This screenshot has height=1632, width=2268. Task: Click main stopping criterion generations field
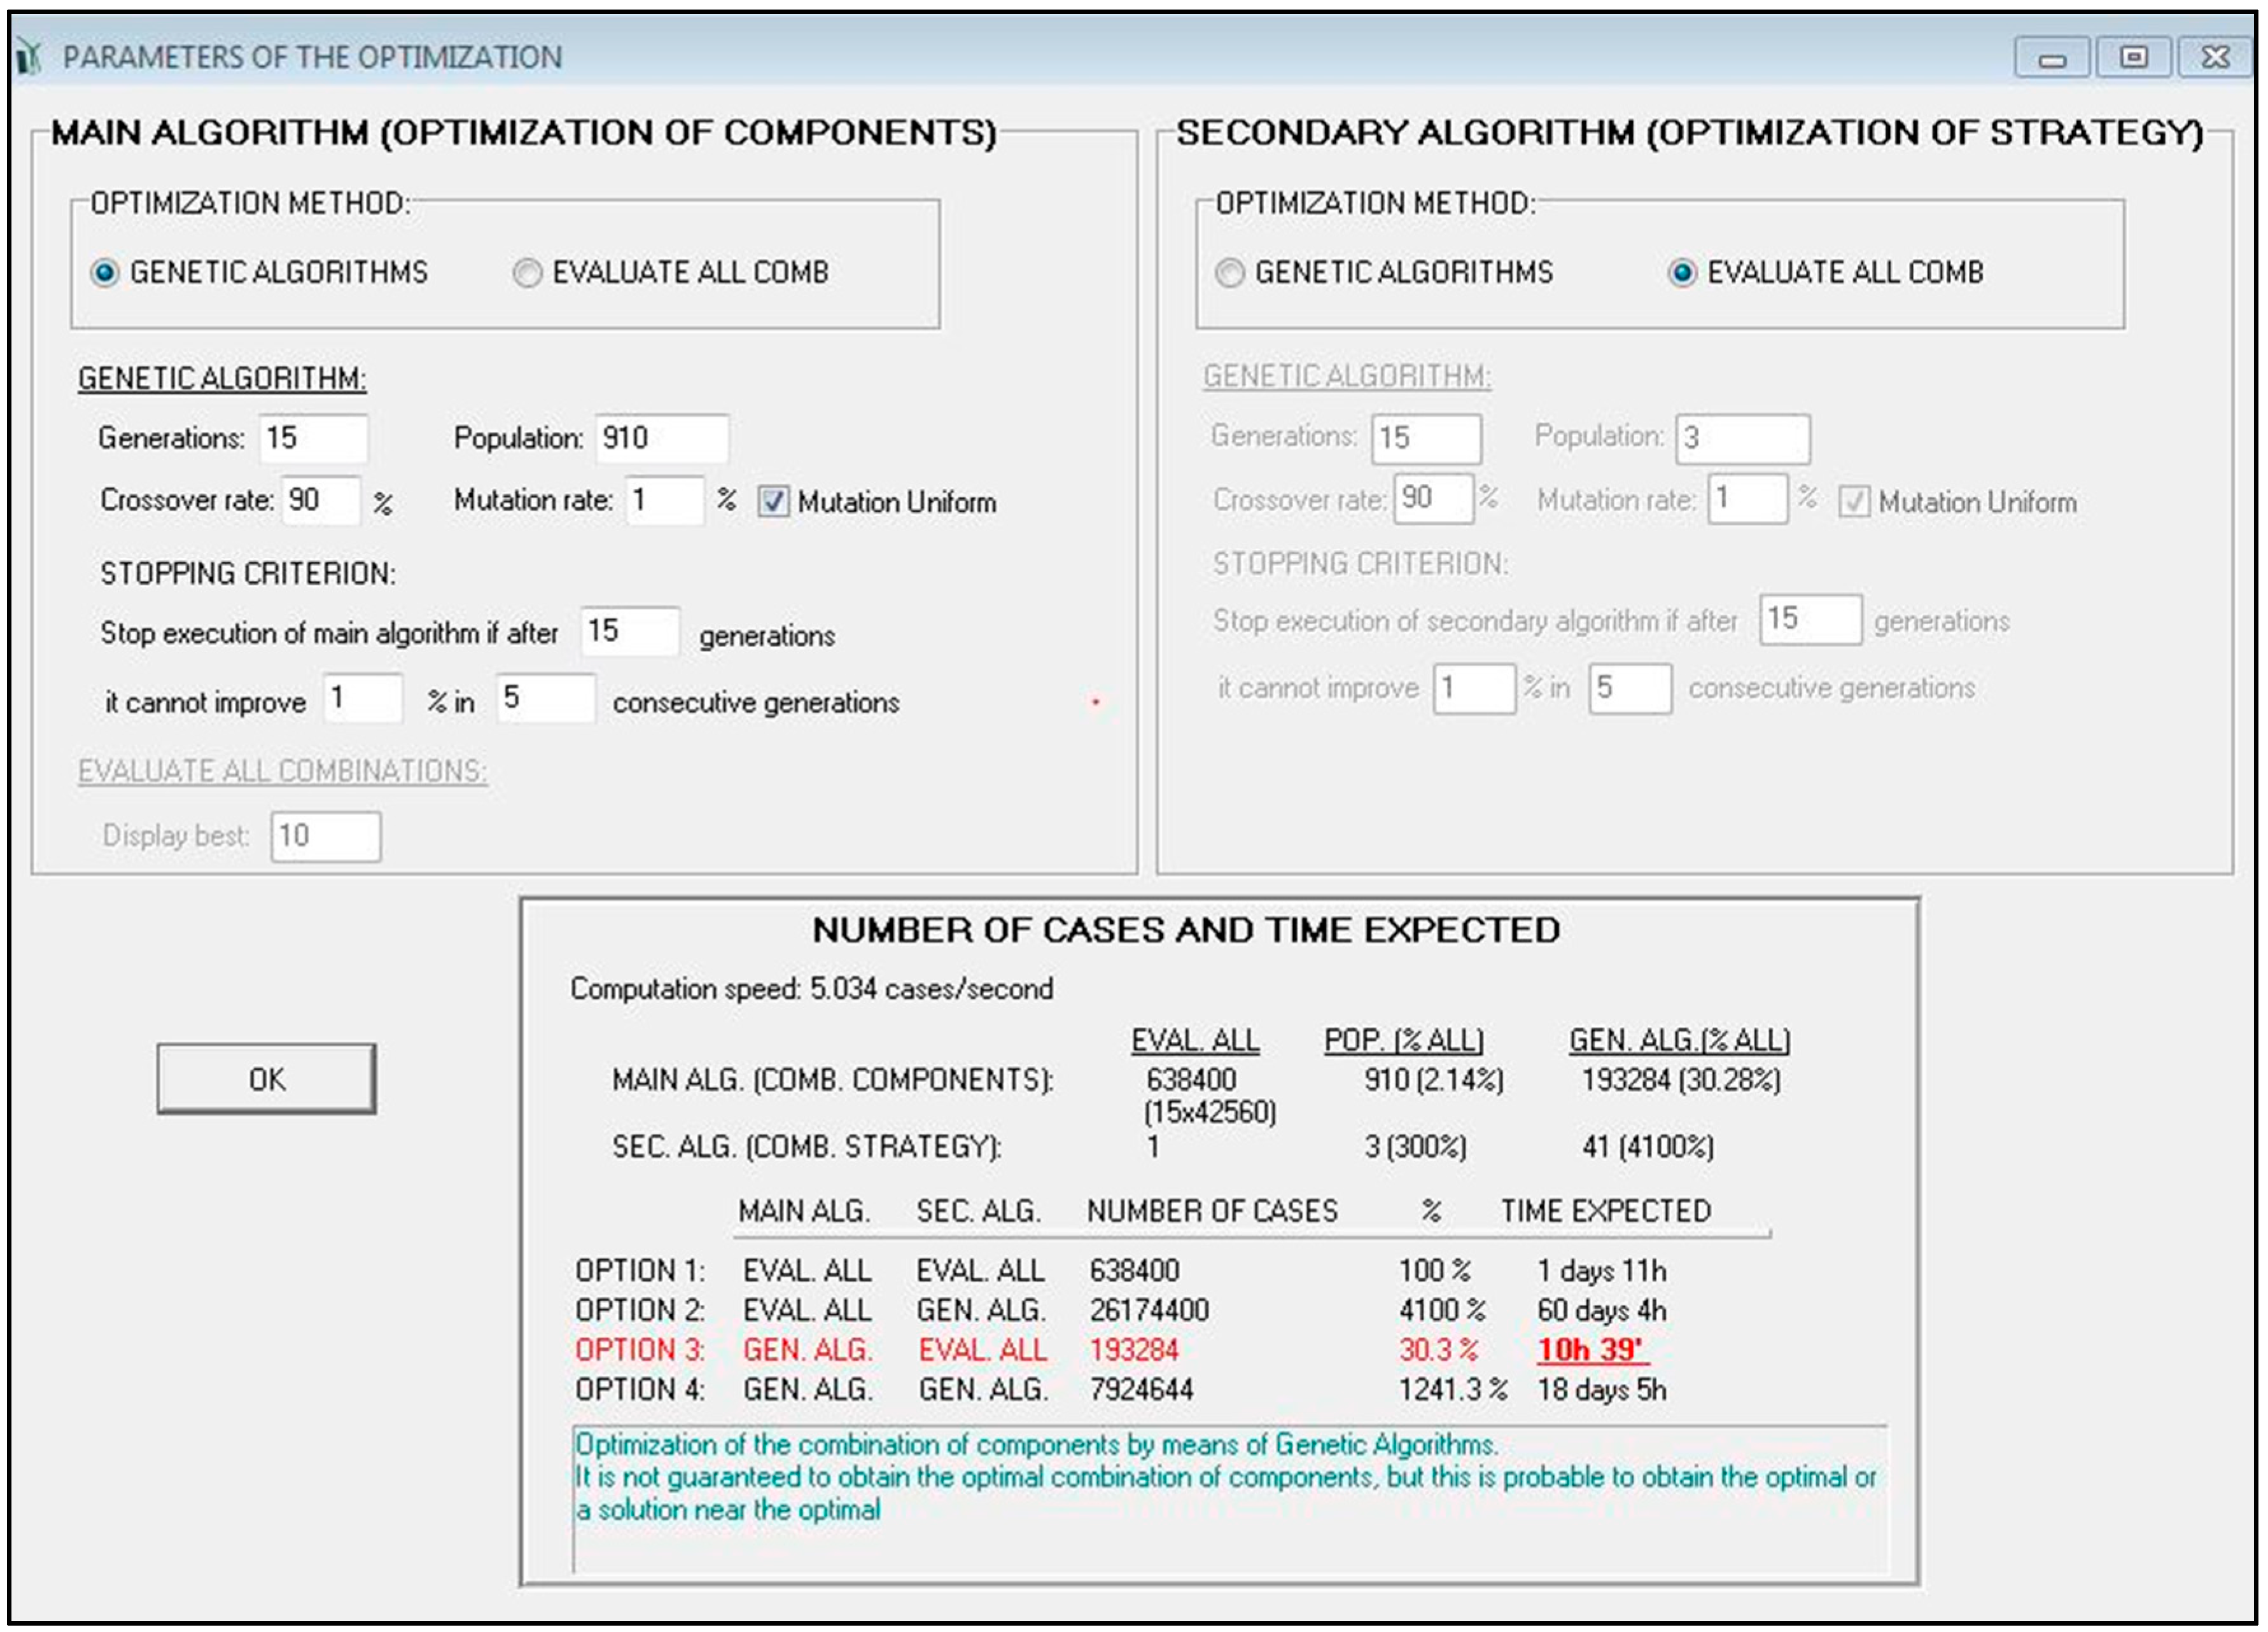coord(630,632)
